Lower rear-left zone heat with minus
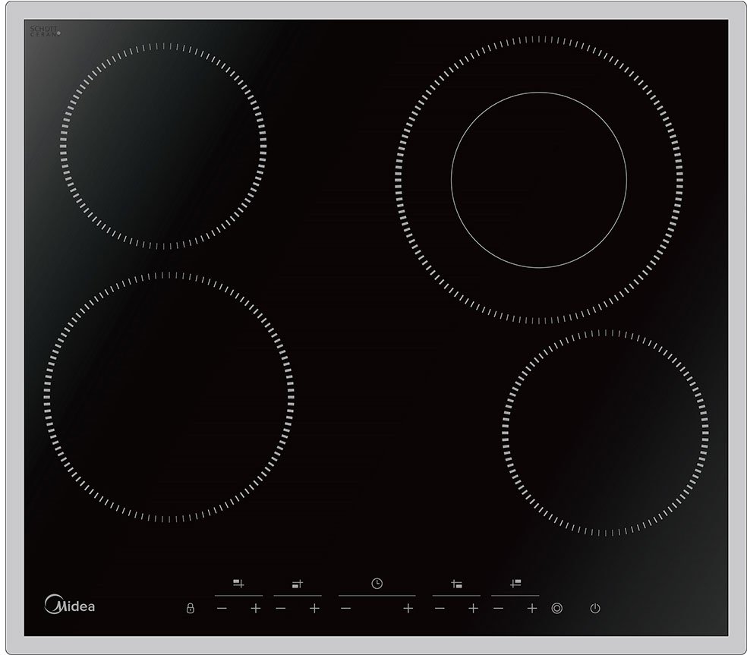This screenshot has width=747, height=655. 221,608
